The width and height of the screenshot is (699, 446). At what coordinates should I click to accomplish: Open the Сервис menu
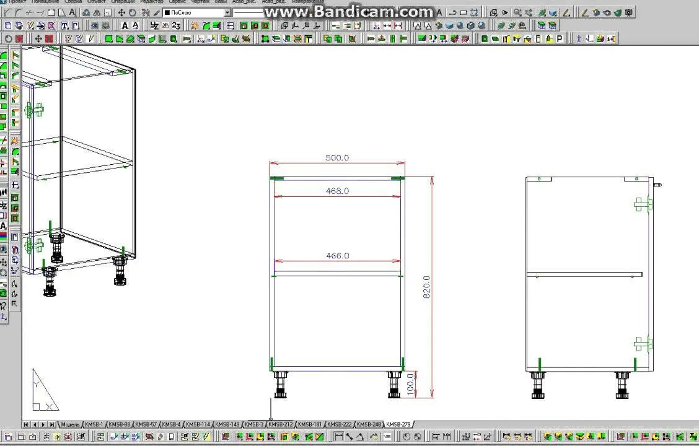pos(177,2)
